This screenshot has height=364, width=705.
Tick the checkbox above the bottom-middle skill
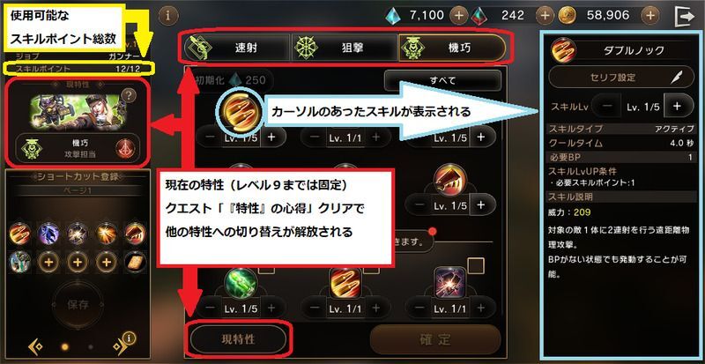point(370,268)
